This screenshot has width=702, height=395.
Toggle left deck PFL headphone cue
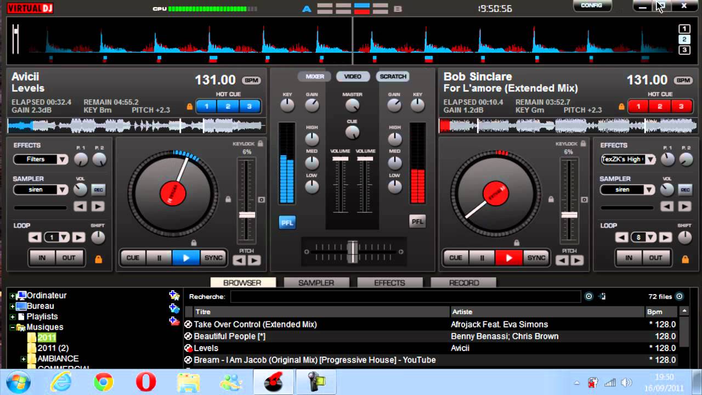pyautogui.click(x=287, y=222)
